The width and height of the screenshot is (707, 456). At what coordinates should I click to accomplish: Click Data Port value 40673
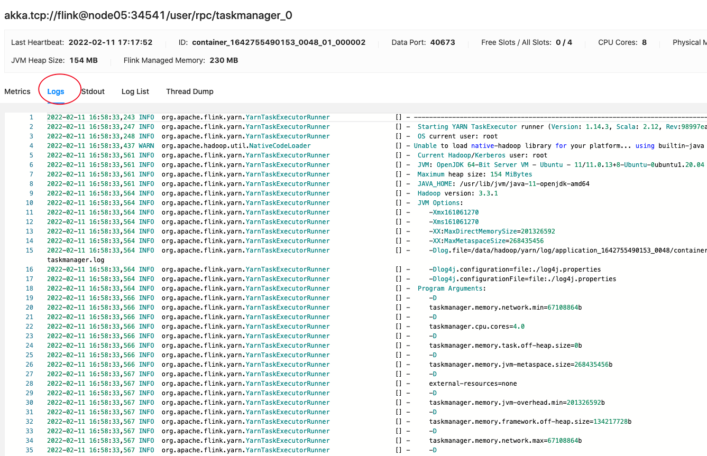click(443, 42)
